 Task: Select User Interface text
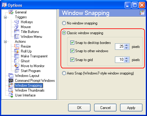point(25,95)
